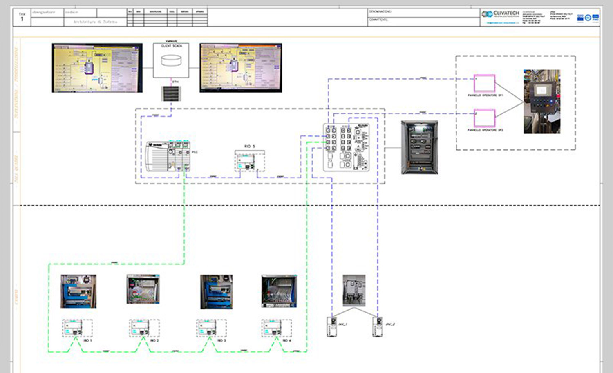The width and height of the screenshot is (613, 373).
Task: Click the "Architettura di Sistema" title cell
Action: click(95, 22)
